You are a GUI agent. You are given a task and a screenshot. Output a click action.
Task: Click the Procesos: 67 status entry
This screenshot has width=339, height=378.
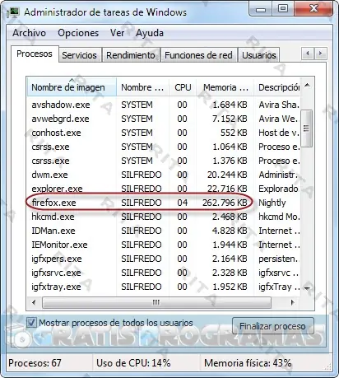[x=35, y=363]
